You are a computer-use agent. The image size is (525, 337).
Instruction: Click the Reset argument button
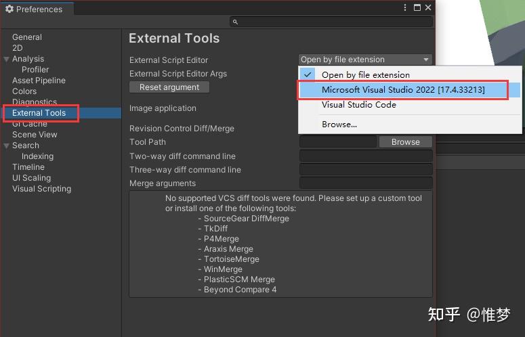point(169,87)
